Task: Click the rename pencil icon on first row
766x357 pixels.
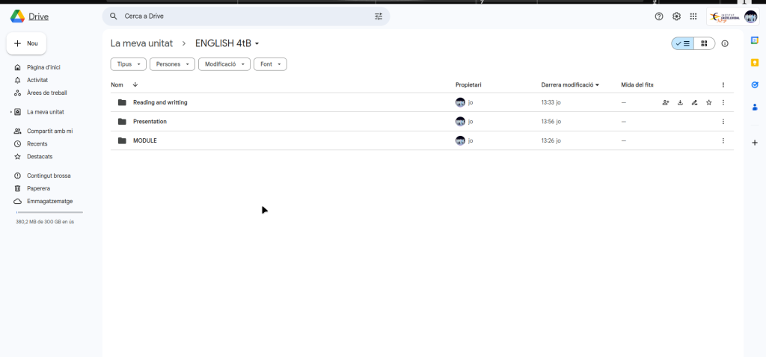Action: (x=694, y=102)
